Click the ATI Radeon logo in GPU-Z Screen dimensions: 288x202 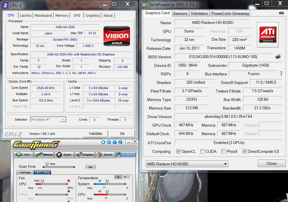click(268, 35)
